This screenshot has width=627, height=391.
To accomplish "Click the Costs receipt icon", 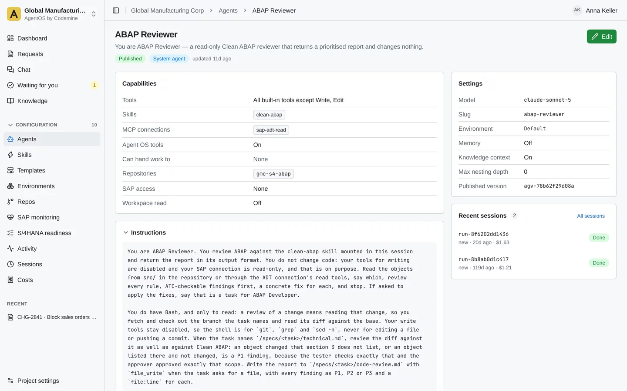I will coord(10,280).
